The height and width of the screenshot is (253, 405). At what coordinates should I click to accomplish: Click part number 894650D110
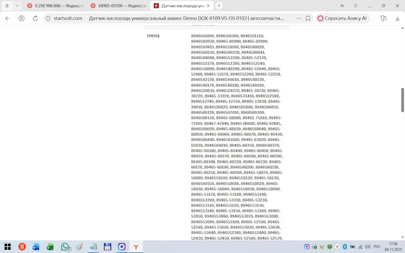202,118
